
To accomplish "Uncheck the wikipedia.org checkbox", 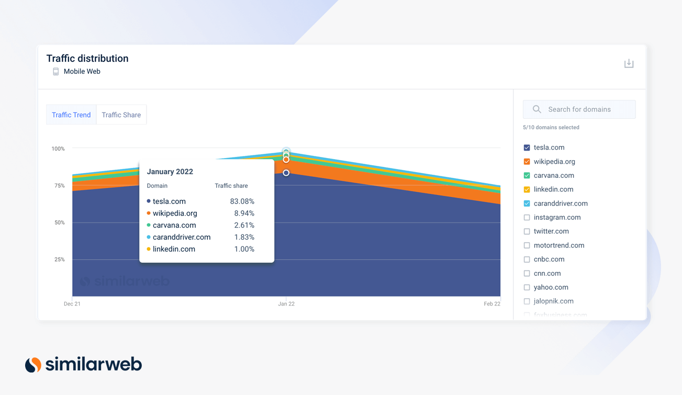I will pos(527,162).
